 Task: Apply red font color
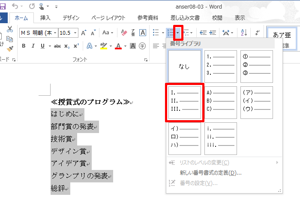click(118, 46)
